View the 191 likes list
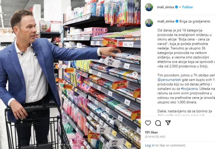 point(151,132)
